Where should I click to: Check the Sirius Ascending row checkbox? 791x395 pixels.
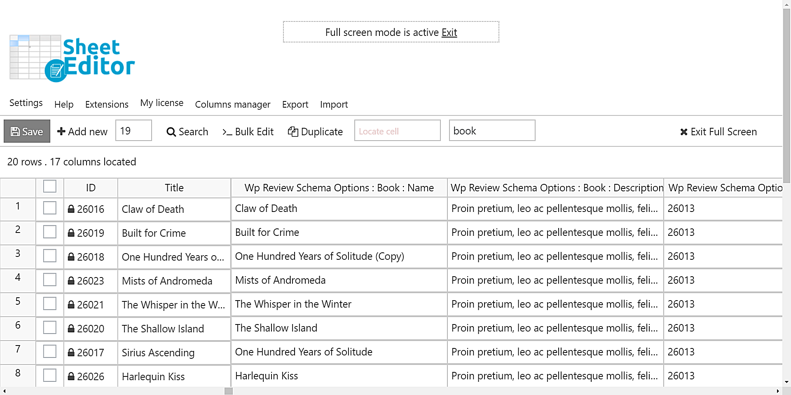pyautogui.click(x=50, y=351)
